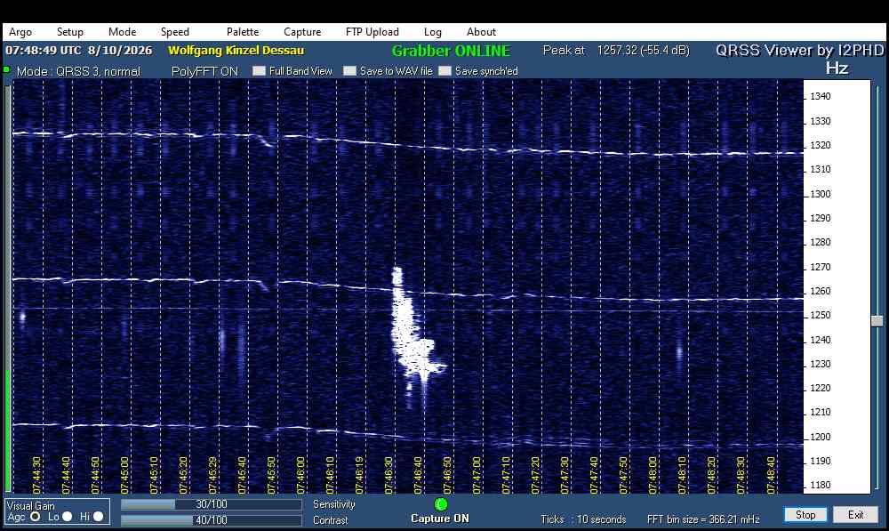Image resolution: width=889 pixels, height=531 pixels.
Task: Click the frequency scale scrollbar handle
Action: pyautogui.click(x=877, y=321)
